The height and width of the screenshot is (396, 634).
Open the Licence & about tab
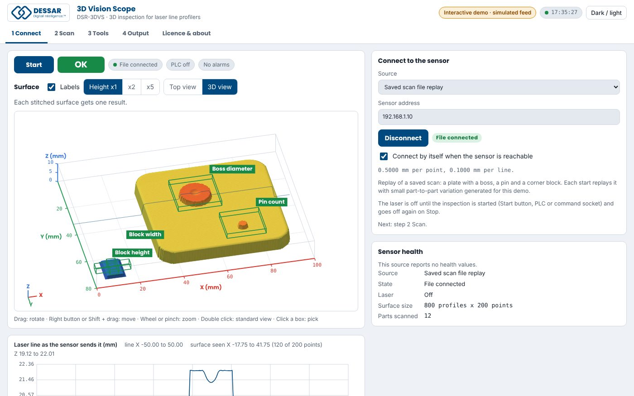(187, 33)
